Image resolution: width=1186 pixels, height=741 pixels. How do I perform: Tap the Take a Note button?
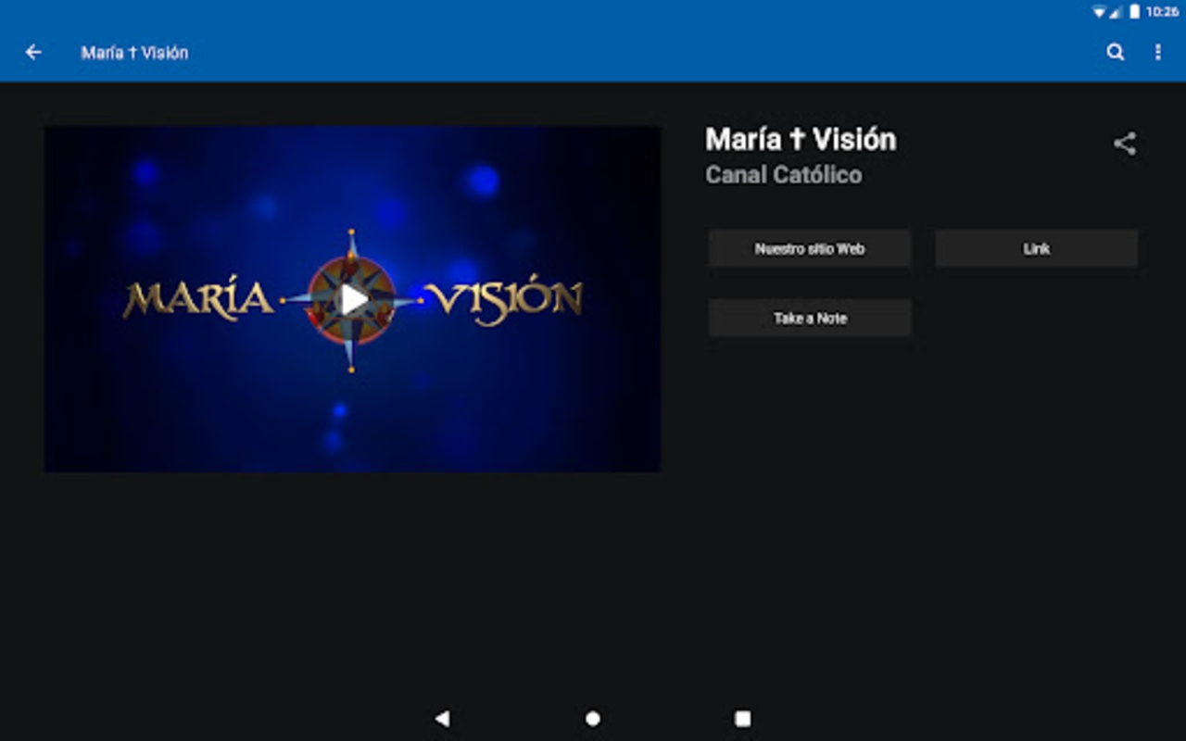click(809, 318)
